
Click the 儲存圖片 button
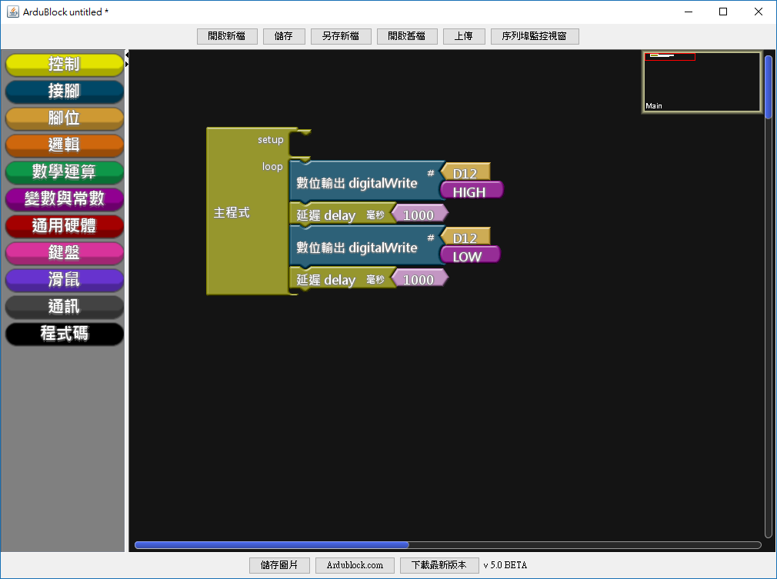click(279, 565)
